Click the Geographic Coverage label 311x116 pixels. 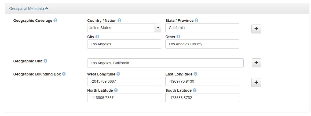(x=33, y=21)
